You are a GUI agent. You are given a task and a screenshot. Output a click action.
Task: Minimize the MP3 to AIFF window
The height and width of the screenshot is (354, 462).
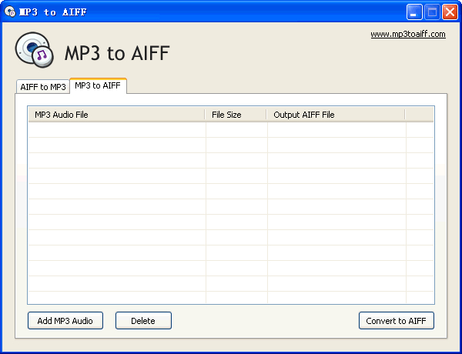414,12
